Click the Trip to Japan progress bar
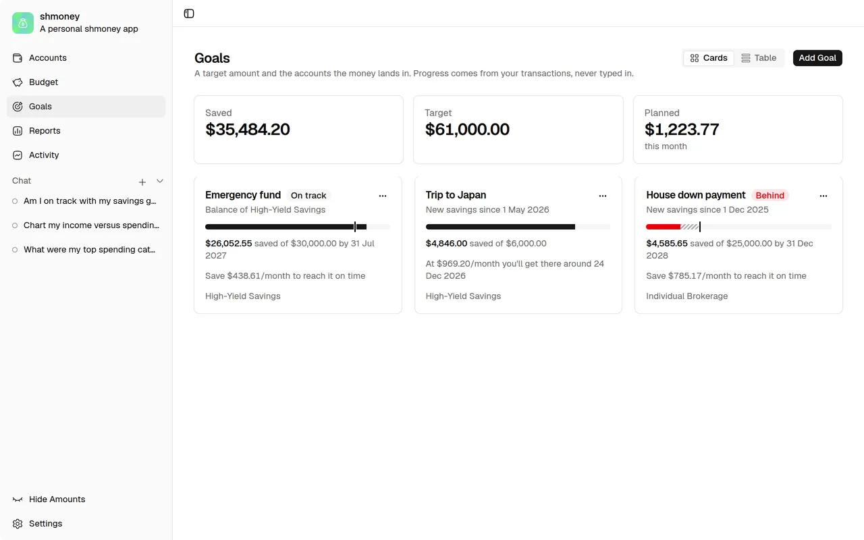 (x=518, y=227)
